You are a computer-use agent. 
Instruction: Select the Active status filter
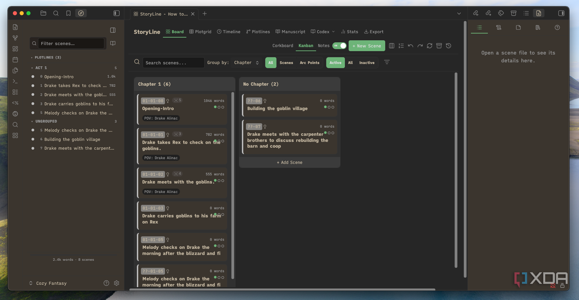[335, 63]
